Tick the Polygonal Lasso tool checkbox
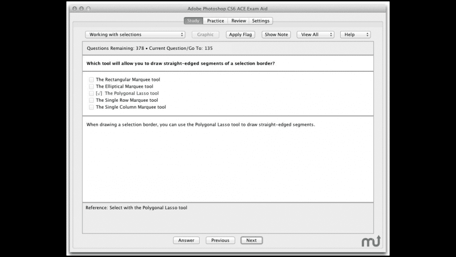Screen dimensions: 456x257 pos(91,93)
